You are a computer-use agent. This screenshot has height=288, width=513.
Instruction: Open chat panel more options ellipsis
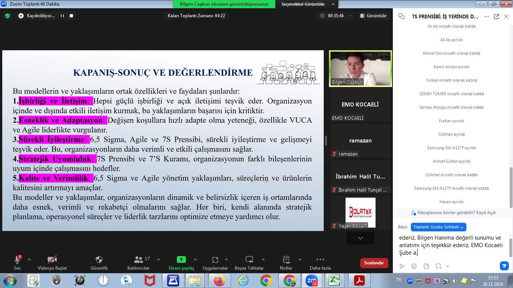click(487, 16)
